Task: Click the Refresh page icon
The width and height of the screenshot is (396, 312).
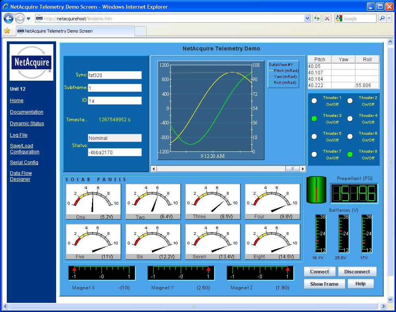Action: 317,18
